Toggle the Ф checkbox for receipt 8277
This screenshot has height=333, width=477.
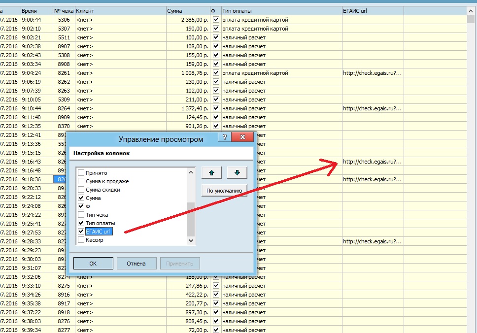point(216,330)
